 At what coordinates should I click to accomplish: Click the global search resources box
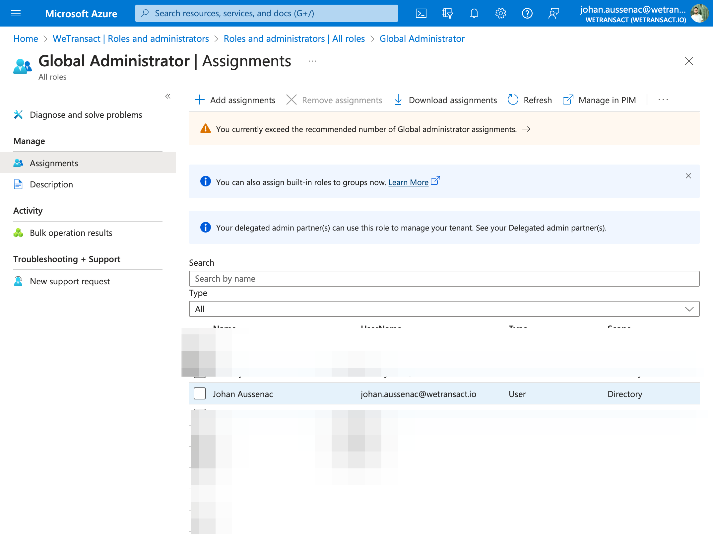point(267,13)
